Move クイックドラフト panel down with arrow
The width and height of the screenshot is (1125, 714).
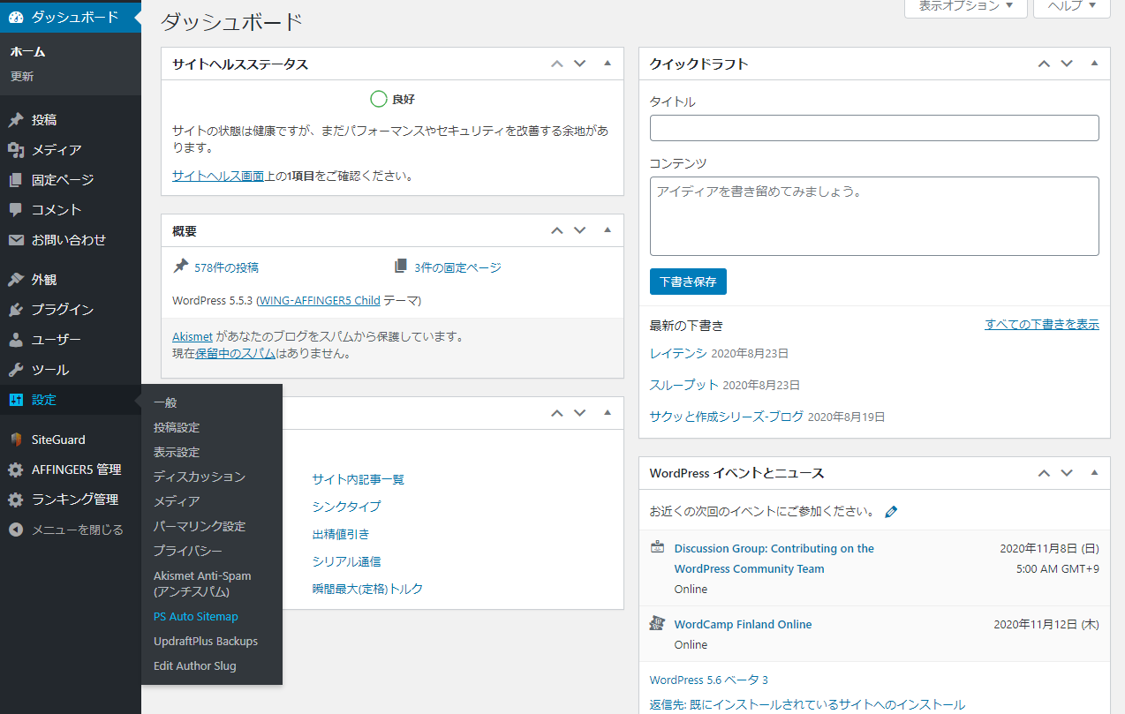point(1067,64)
